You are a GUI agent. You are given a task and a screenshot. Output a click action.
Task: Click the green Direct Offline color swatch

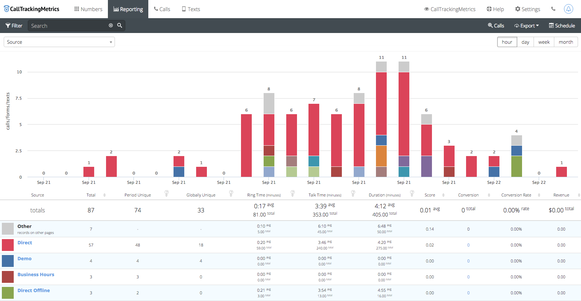tap(8, 292)
